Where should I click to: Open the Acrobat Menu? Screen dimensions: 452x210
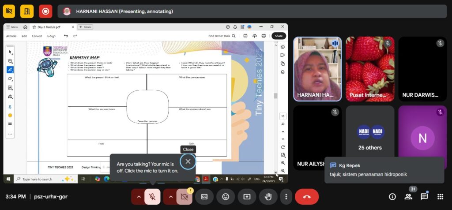(12, 27)
